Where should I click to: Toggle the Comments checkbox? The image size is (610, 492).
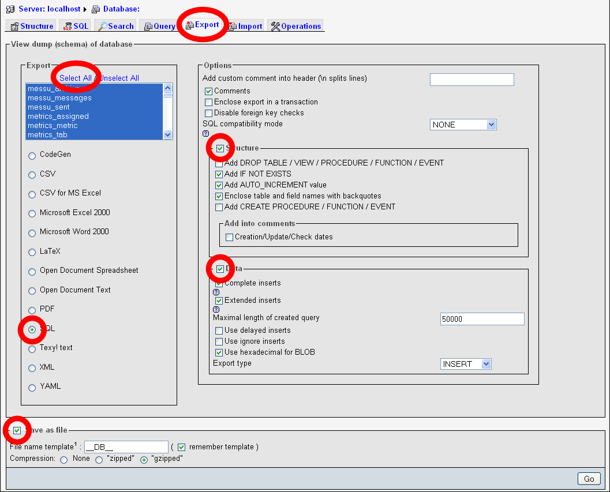[x=208, y=91]
